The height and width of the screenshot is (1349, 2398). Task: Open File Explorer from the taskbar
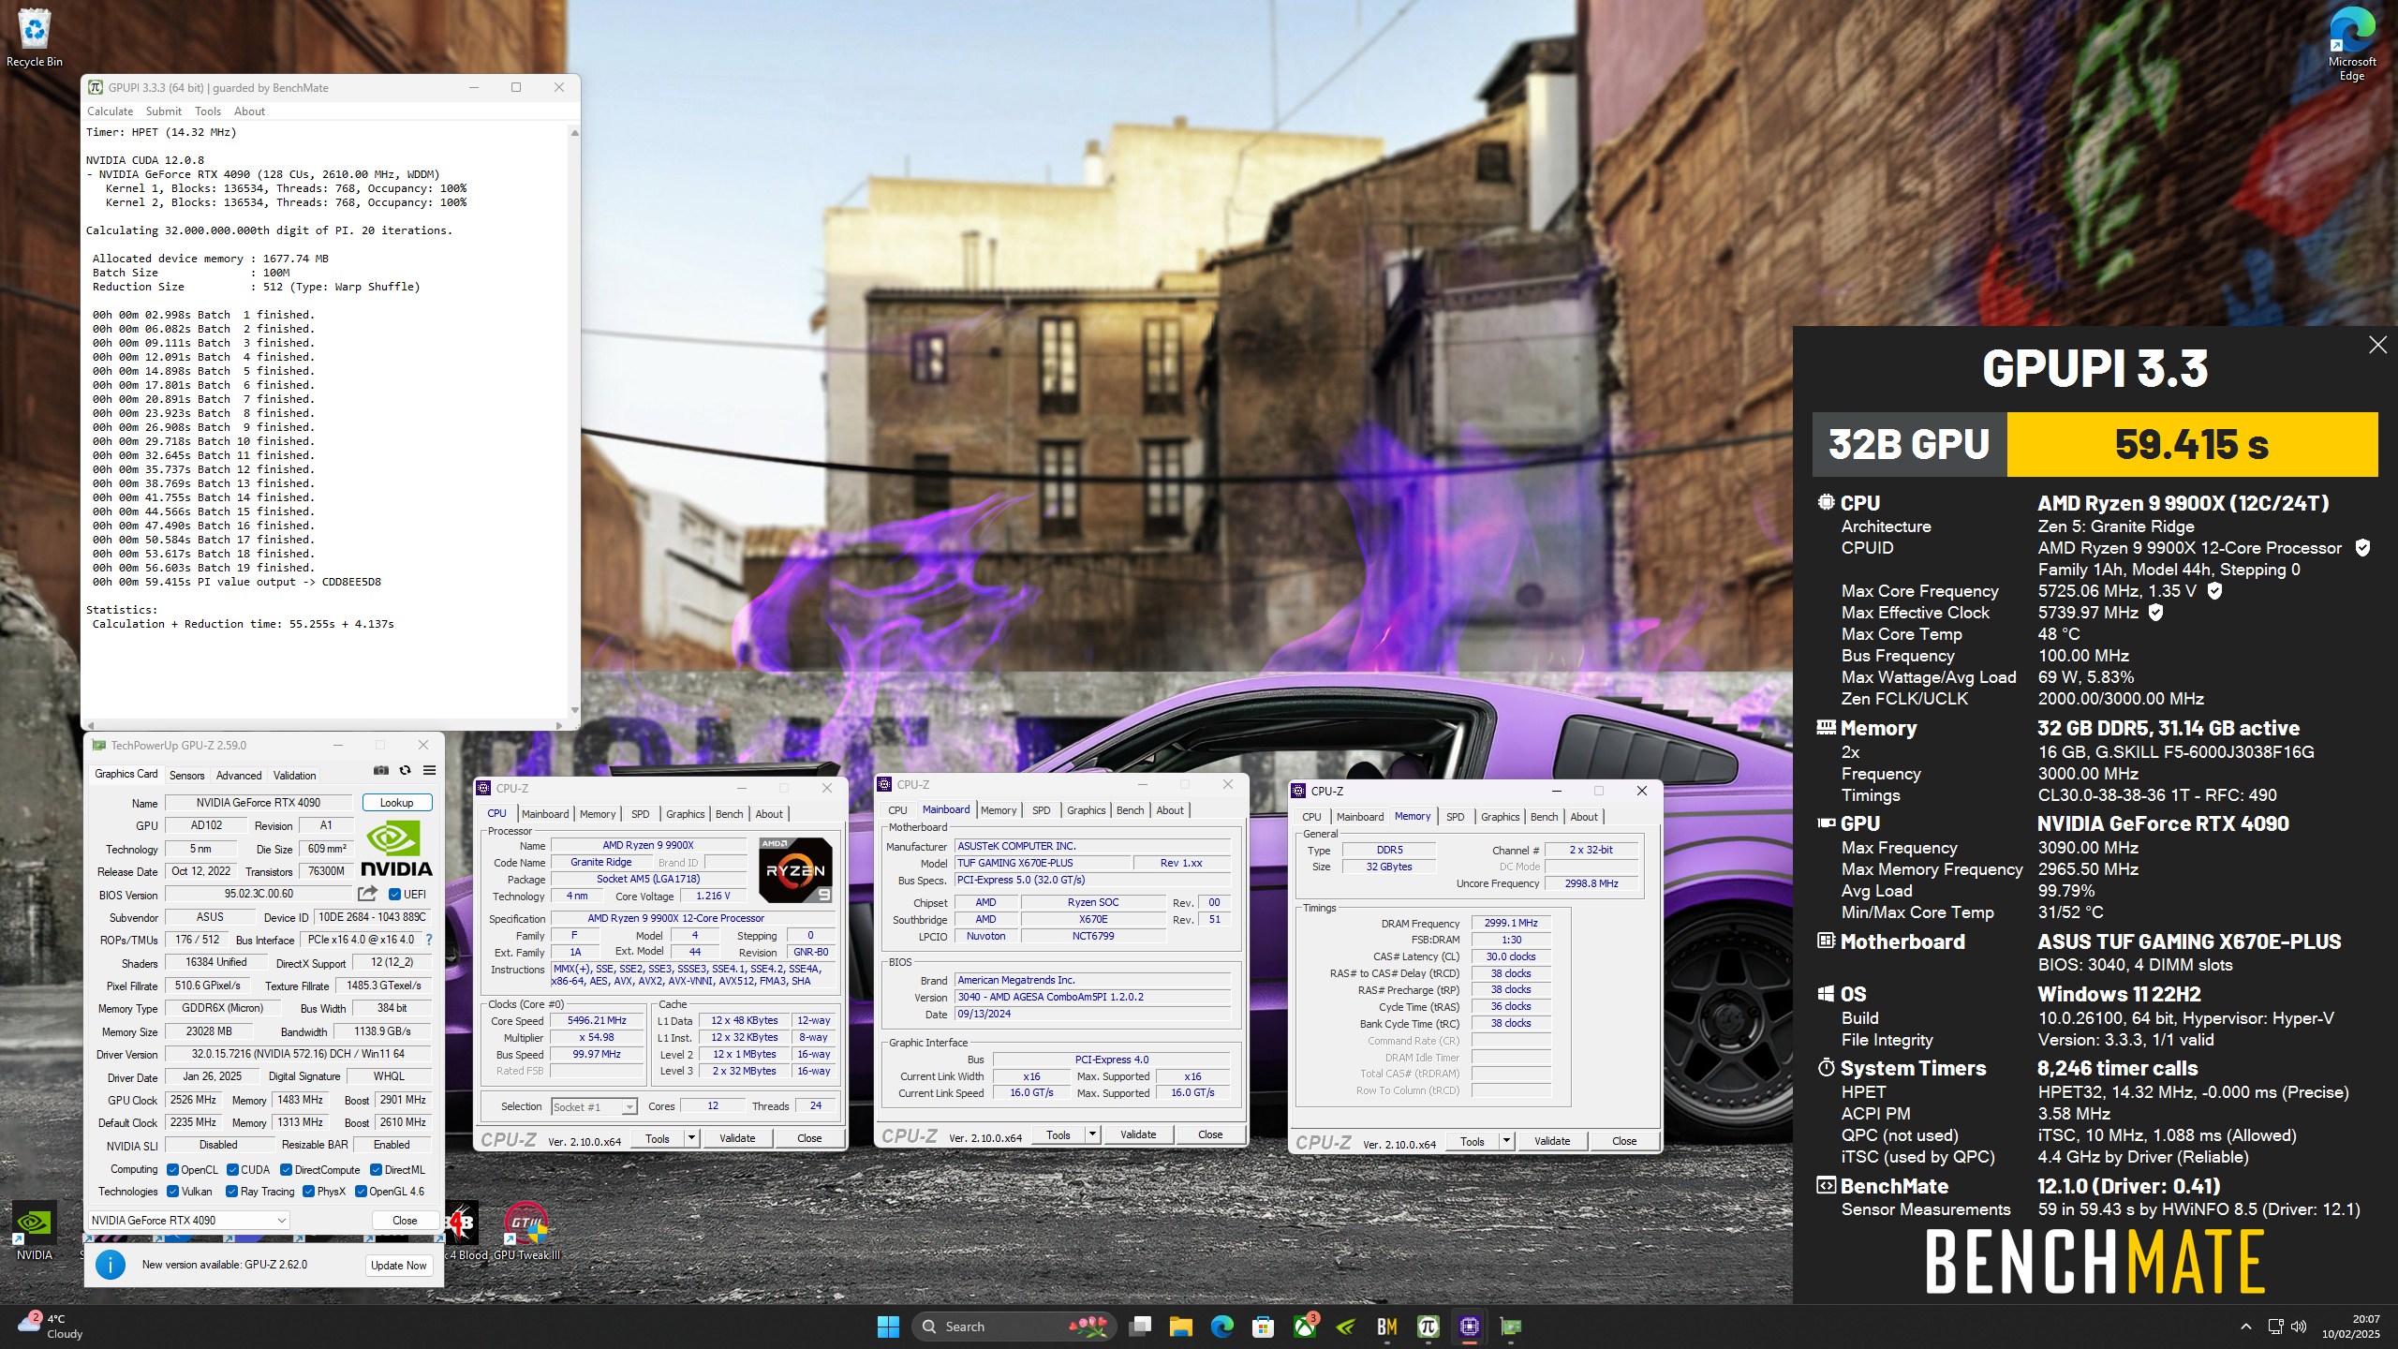tap(1180, 1327)
